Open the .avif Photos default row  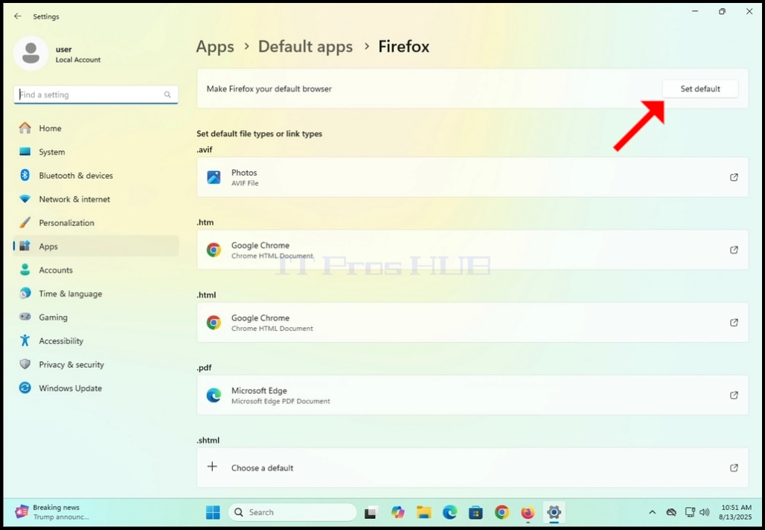473,177
